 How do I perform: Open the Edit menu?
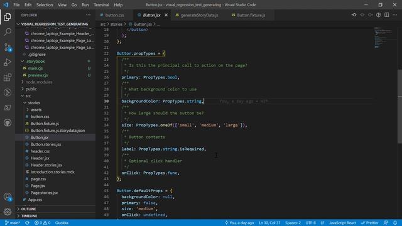(28, 5)
